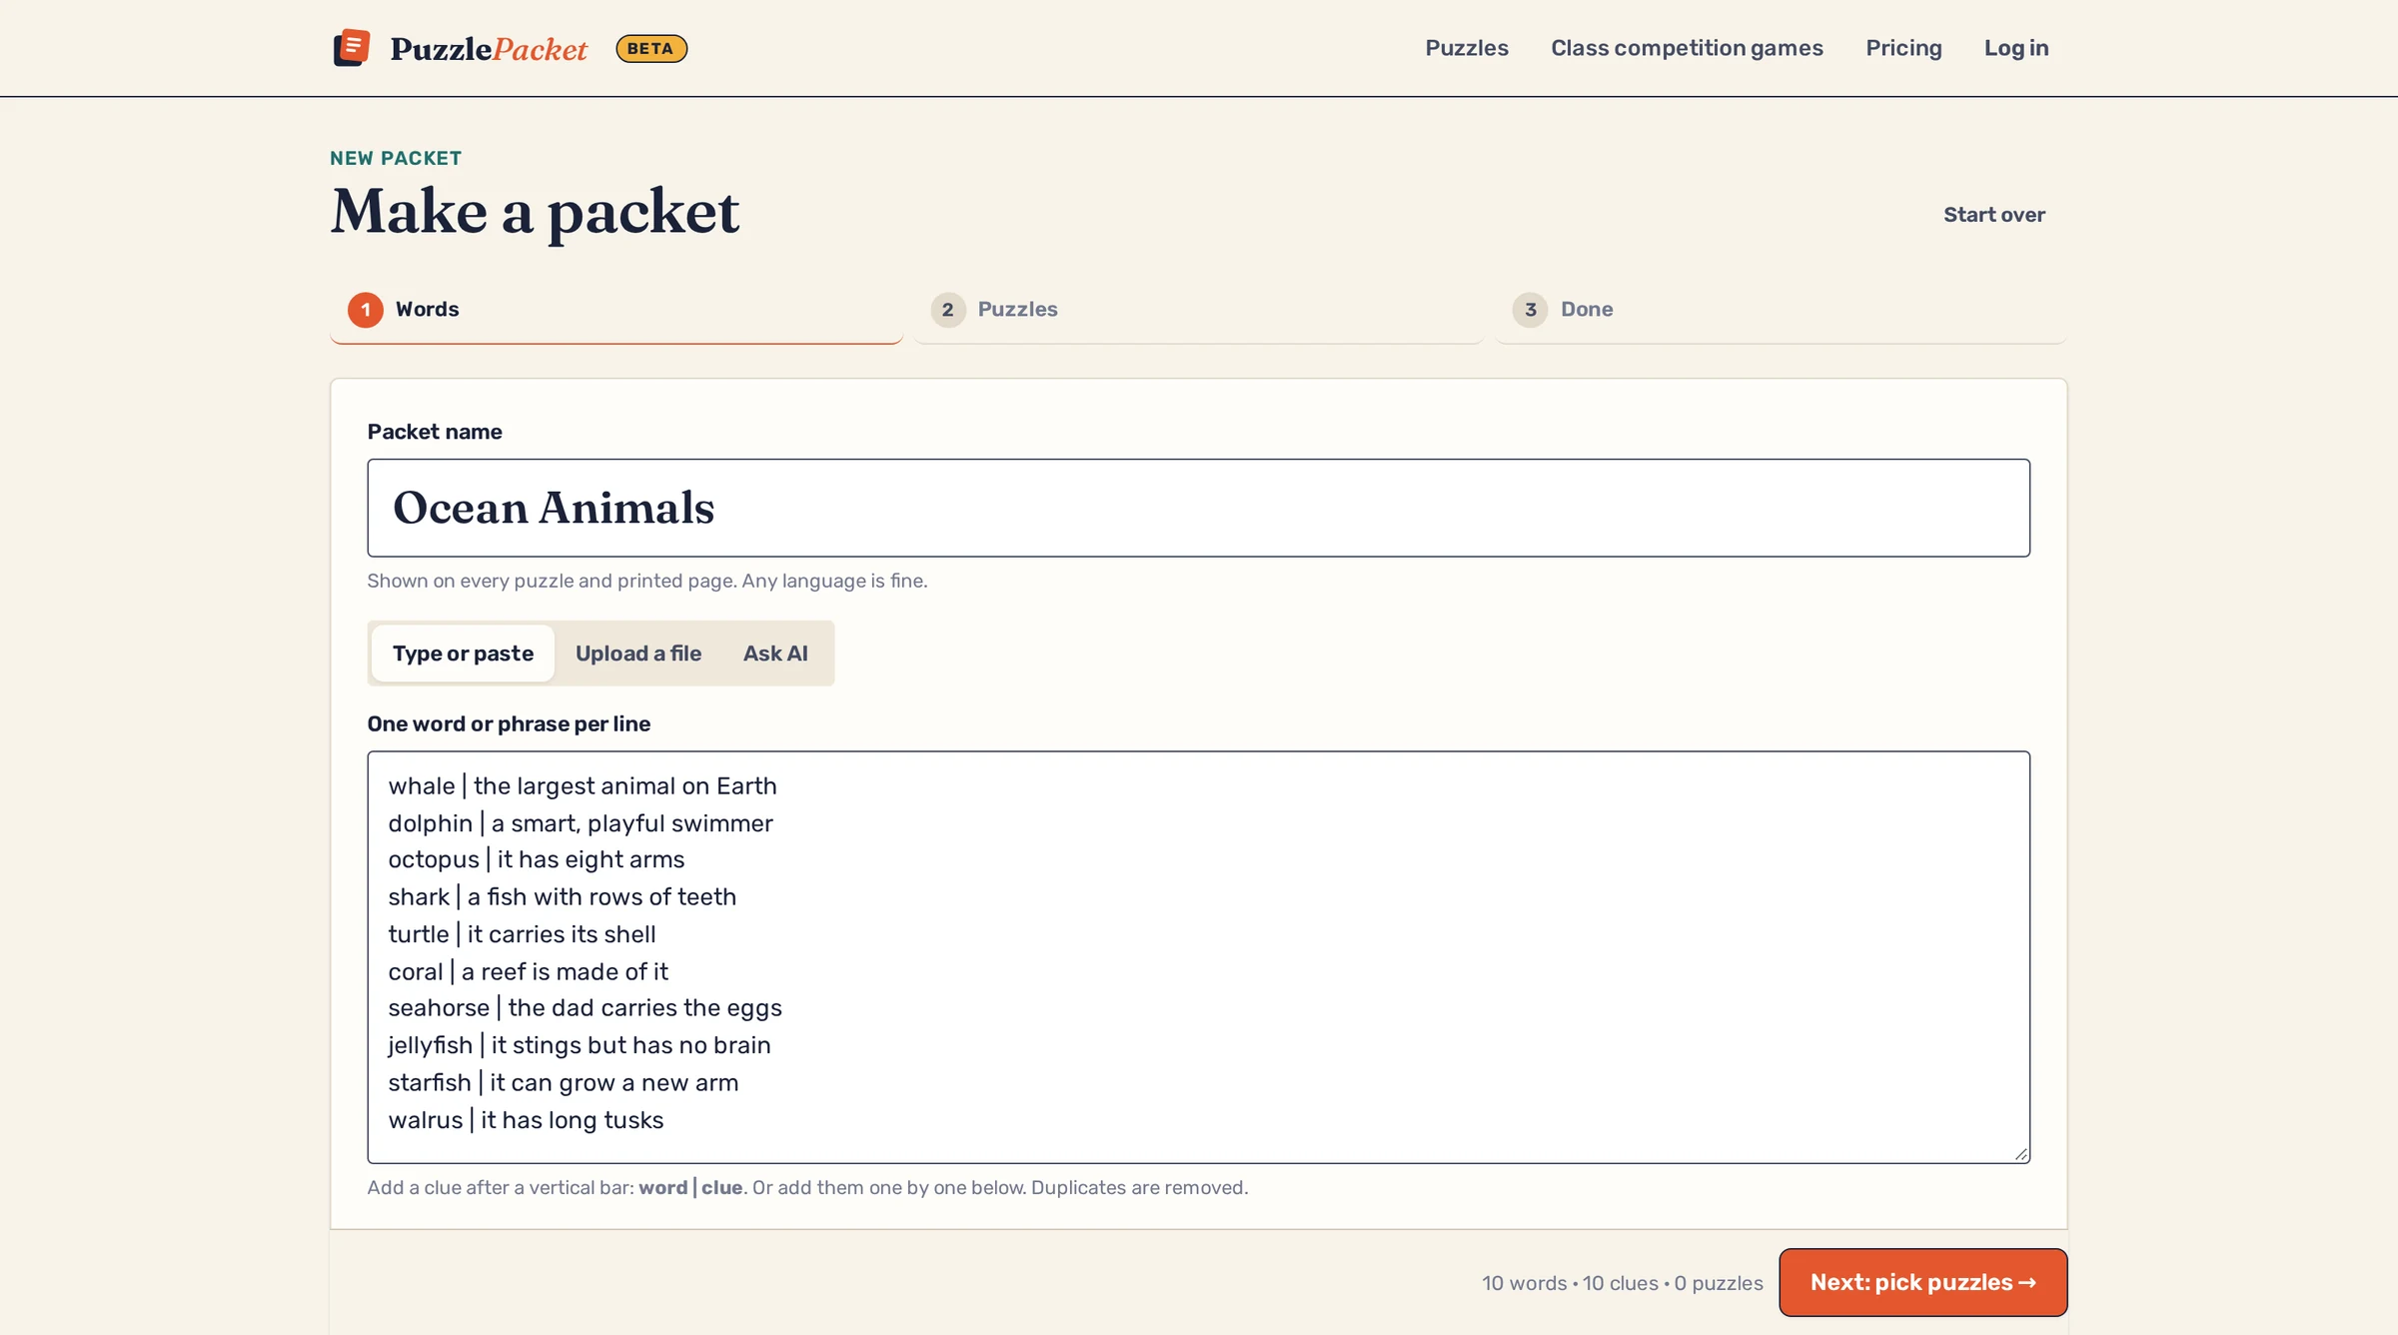Viewport: 2398px width, 1335px height.
Task: Select step 2 Puzzles tab
Action: tap(1198, 310)
